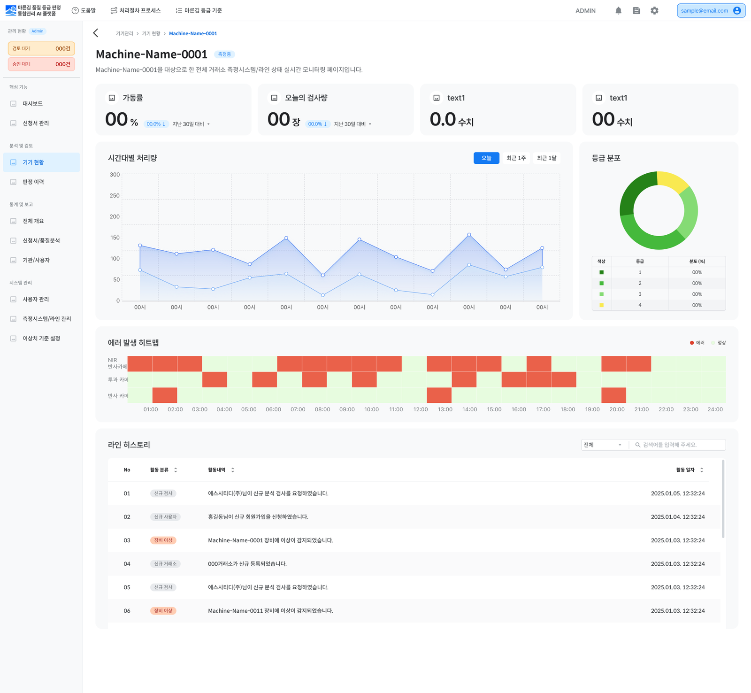Open the notifications bell icon
The image size is (751, 693).
pyautogui.click(x=618, y=10)
